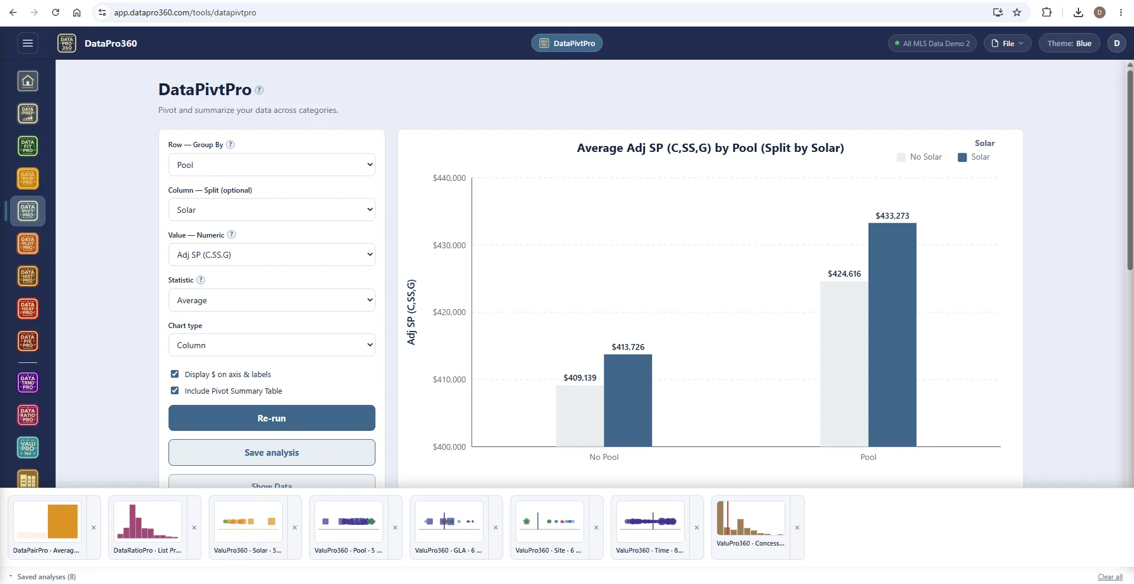
Task: Click the DataPivtPro header pill
Action: coord(567,43)
